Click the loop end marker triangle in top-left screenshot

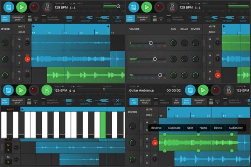point(108,26)
